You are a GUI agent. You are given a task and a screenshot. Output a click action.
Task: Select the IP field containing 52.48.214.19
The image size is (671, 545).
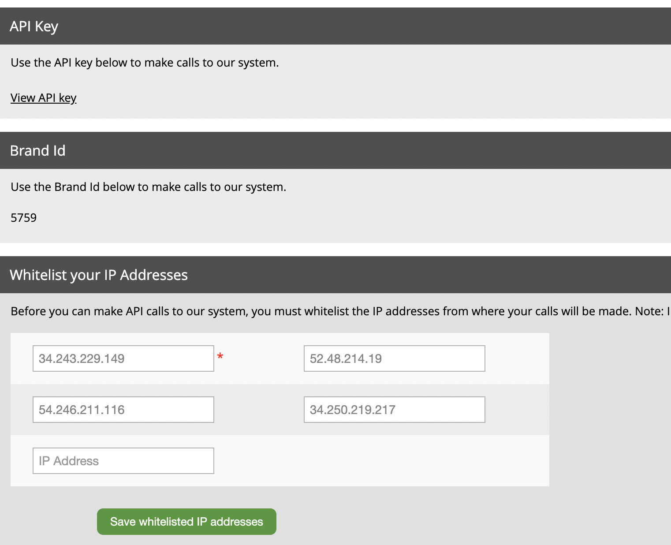[395, 358]
